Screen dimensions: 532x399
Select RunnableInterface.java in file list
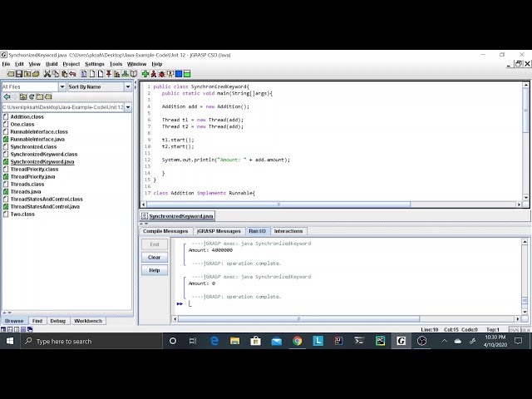point(37,139)
